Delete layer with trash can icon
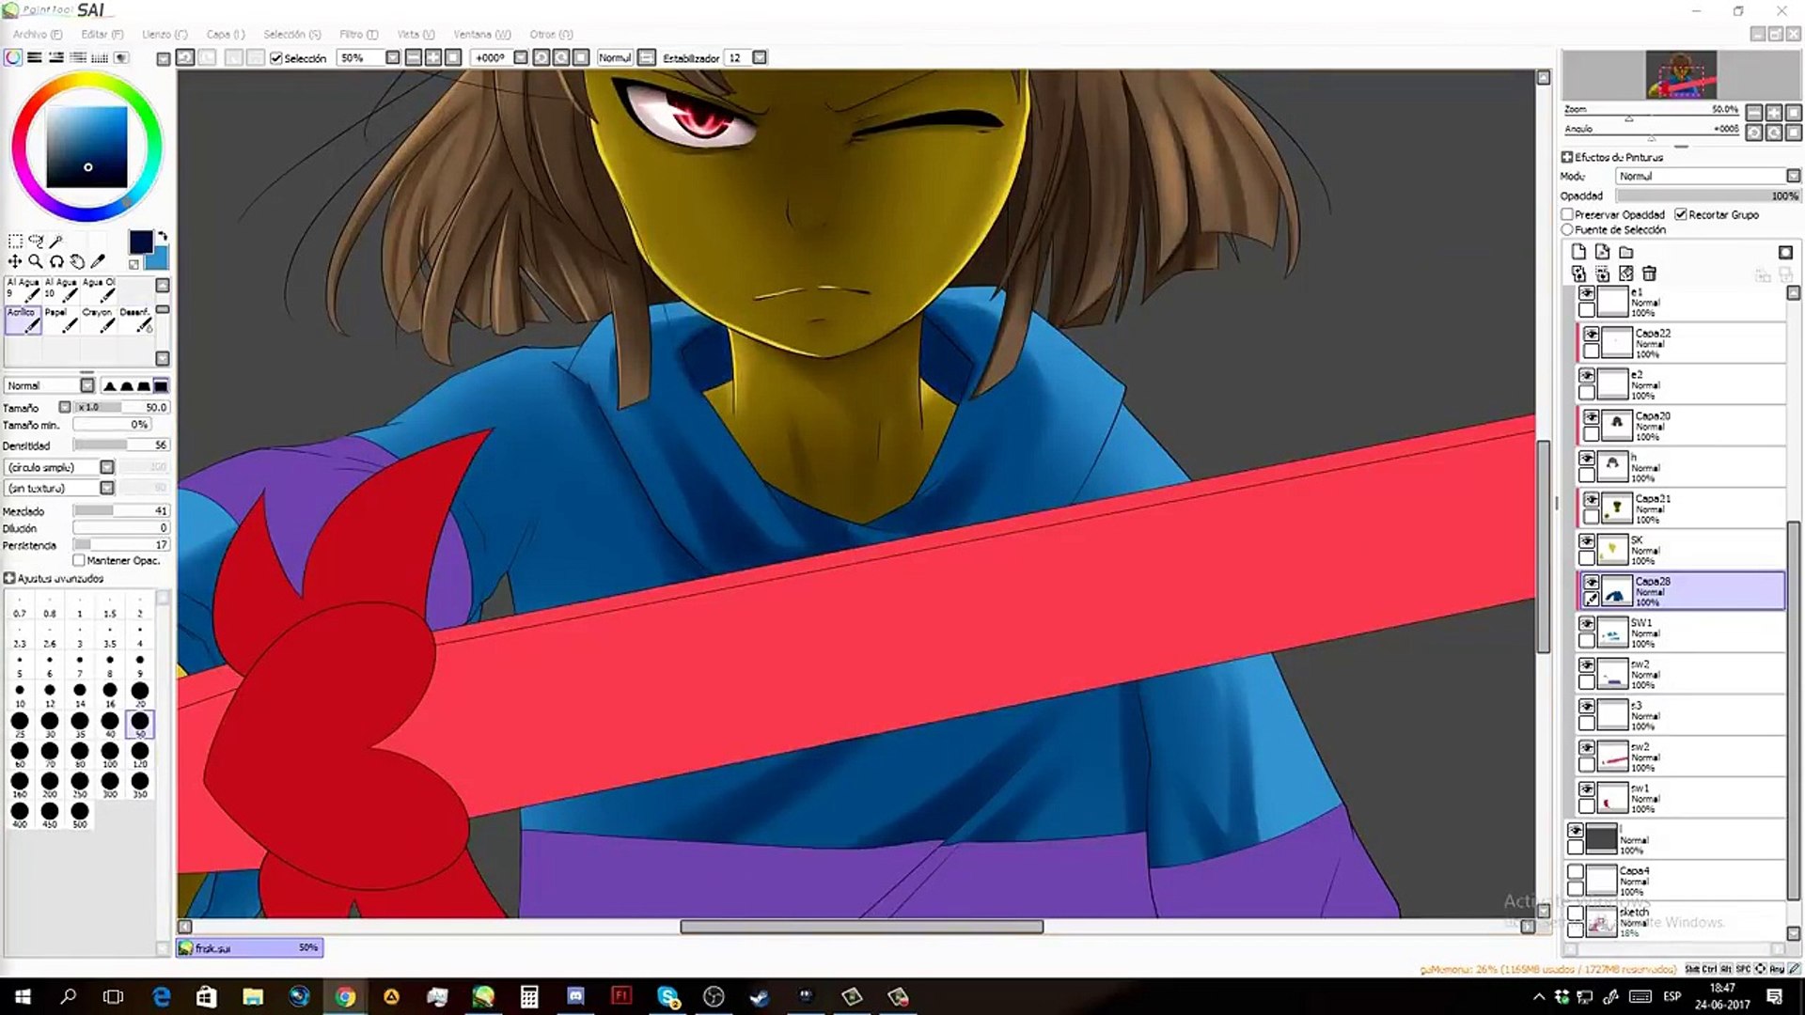The width and height of the screenshot is (1805, 1015). pyautogui.click(x=1649, y=273)
